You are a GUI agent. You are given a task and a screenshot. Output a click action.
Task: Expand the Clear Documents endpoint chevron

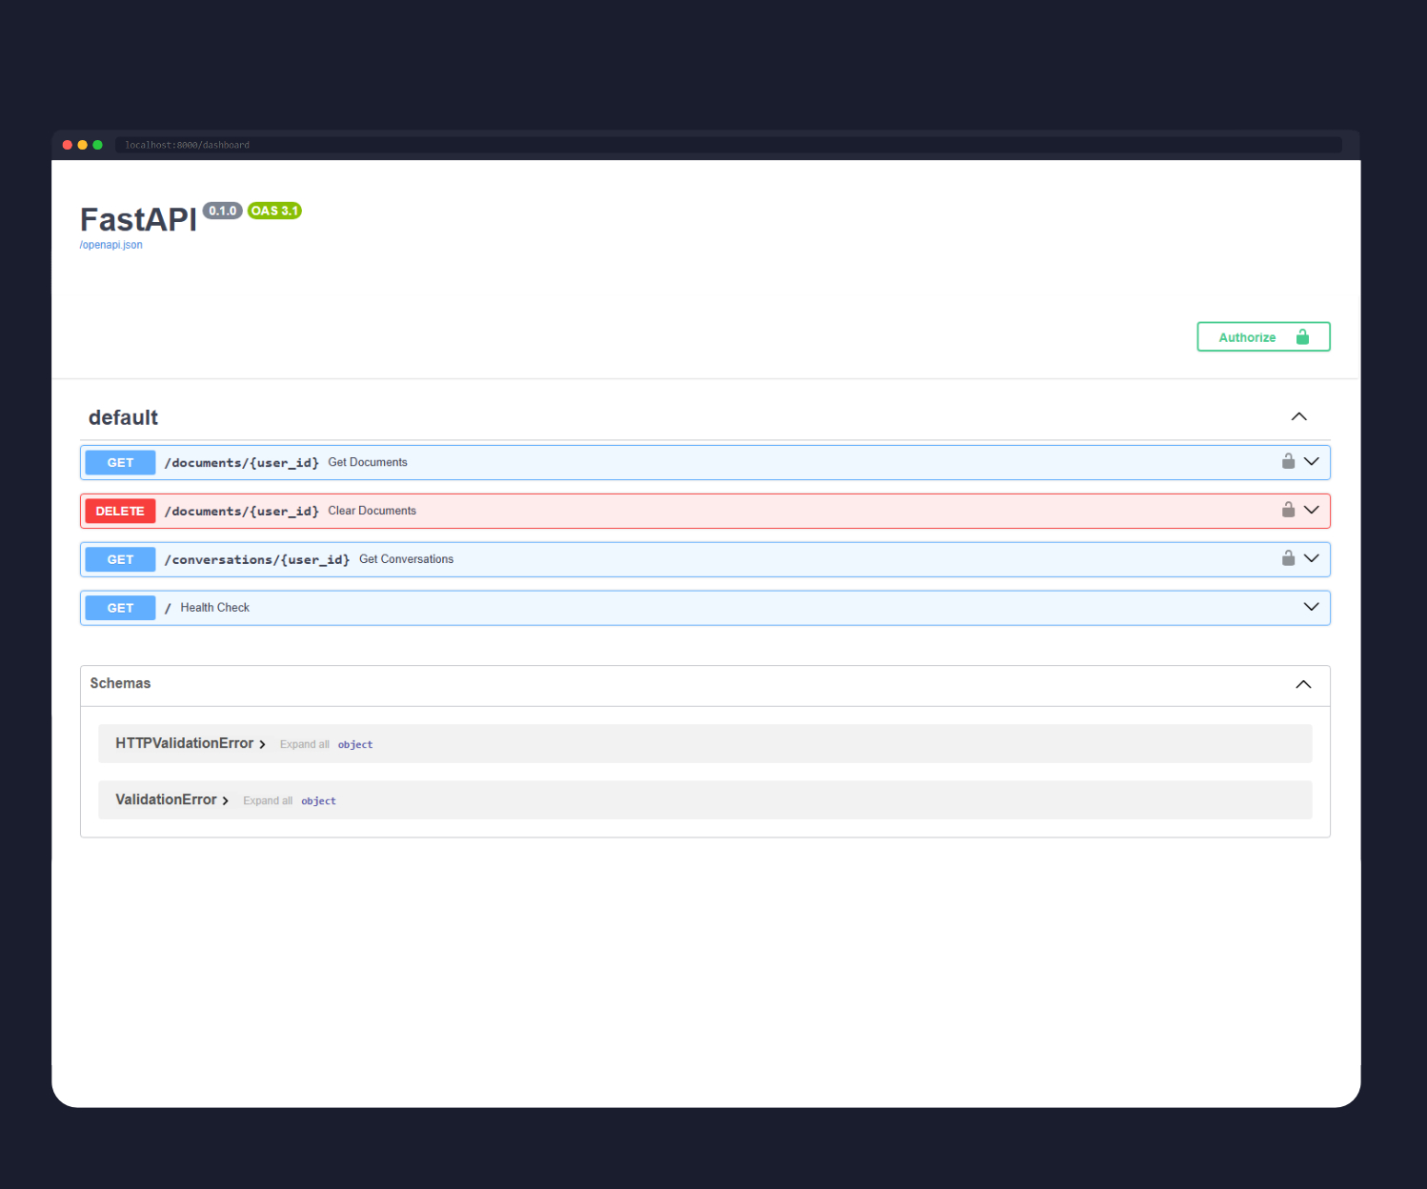tap(1312, 511)
